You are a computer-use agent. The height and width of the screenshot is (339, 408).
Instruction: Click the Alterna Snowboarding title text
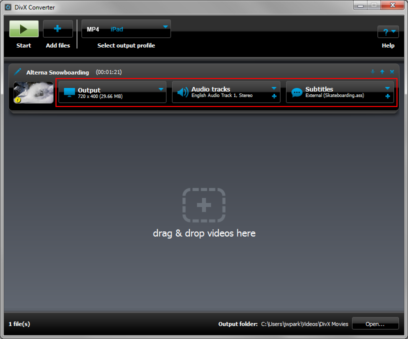[57, 72]
